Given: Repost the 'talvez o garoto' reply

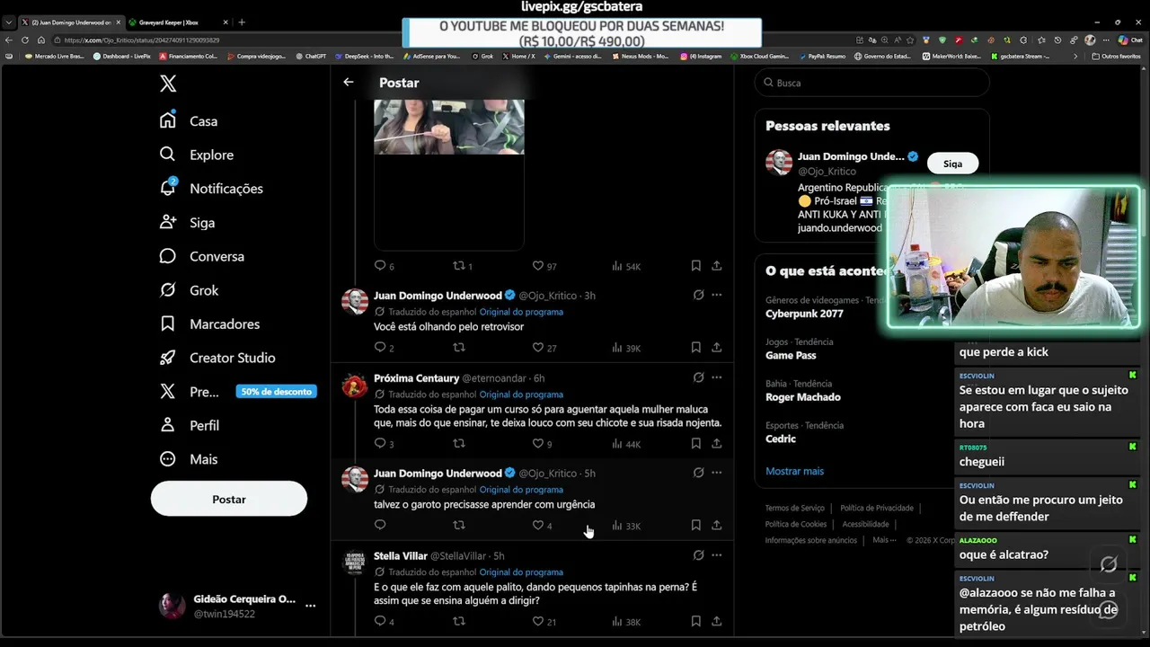Looking at the screenshot, I should click(x=459, y=526).
